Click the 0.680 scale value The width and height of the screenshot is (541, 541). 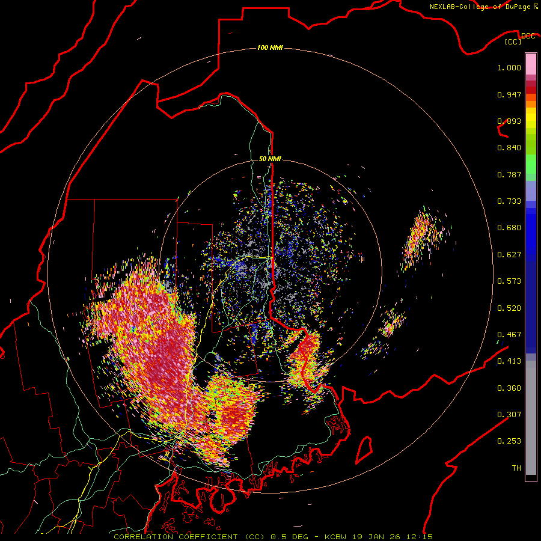[509, 228]
